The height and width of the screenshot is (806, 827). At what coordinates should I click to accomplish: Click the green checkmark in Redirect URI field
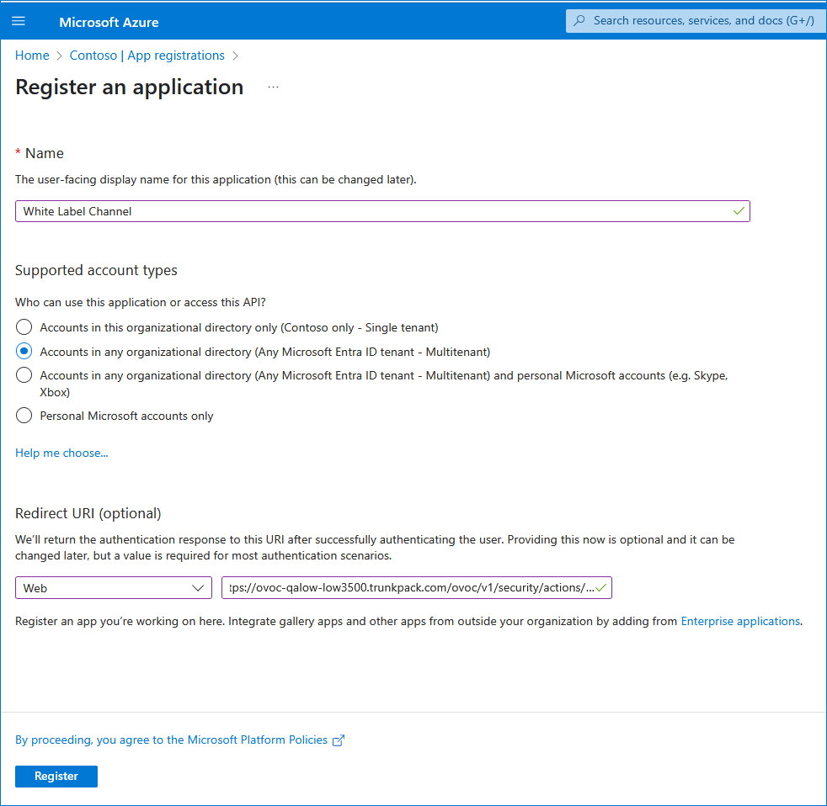(600, 588)
